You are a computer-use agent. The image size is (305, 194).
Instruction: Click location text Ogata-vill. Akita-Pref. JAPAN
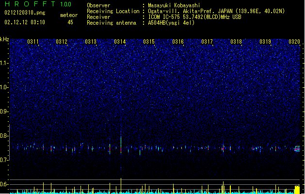click(191, 11)
